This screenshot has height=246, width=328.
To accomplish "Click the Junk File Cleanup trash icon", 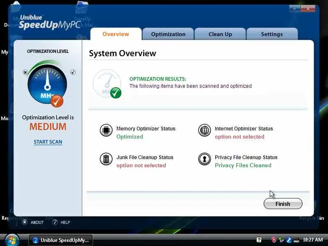I will coord(106,159).
